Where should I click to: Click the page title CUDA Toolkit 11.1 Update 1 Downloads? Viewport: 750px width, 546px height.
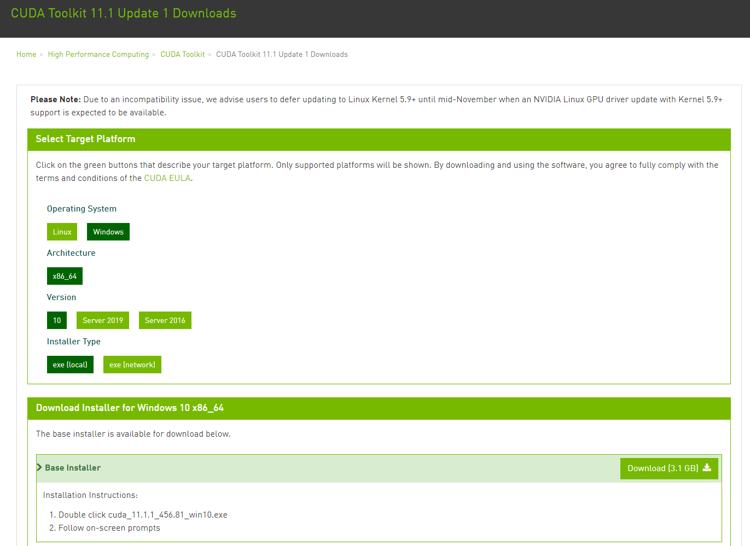point(124,13)
